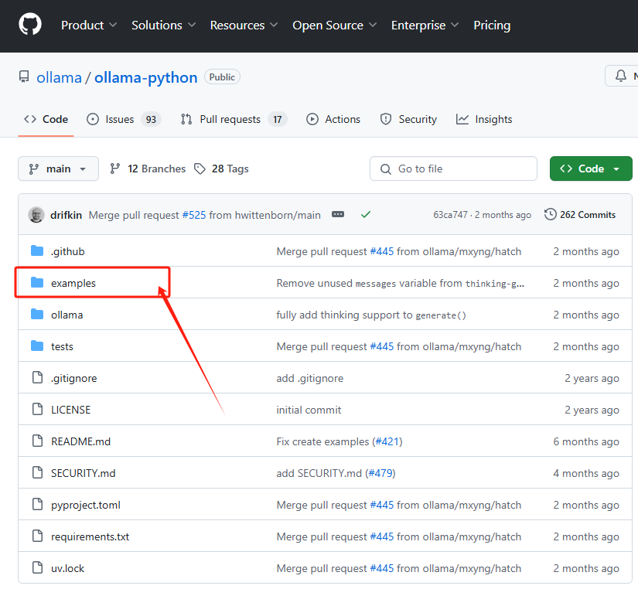Image resolution: width=638 pixels, height=596 pixels.
Task: Open #445 link in uv.lock row
Action: [382, 569]
